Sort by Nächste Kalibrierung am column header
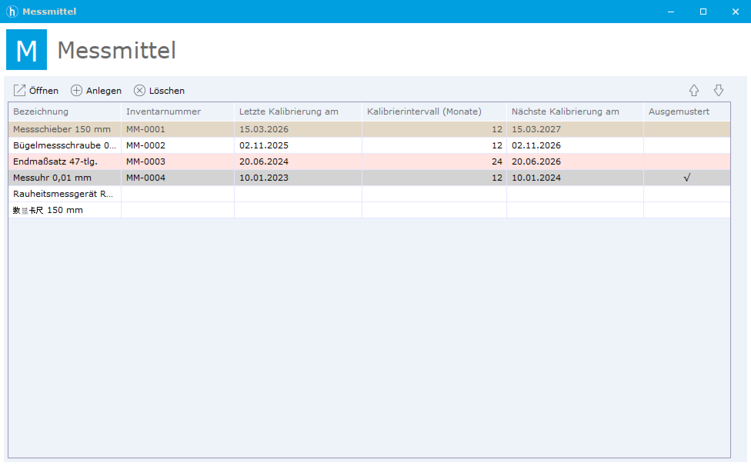The width and height of the screenshot is (751, 466). tap(575, 112)
